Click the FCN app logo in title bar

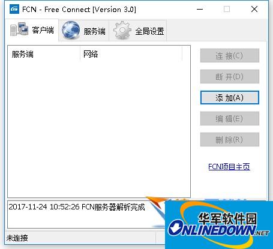coord(14,9)
